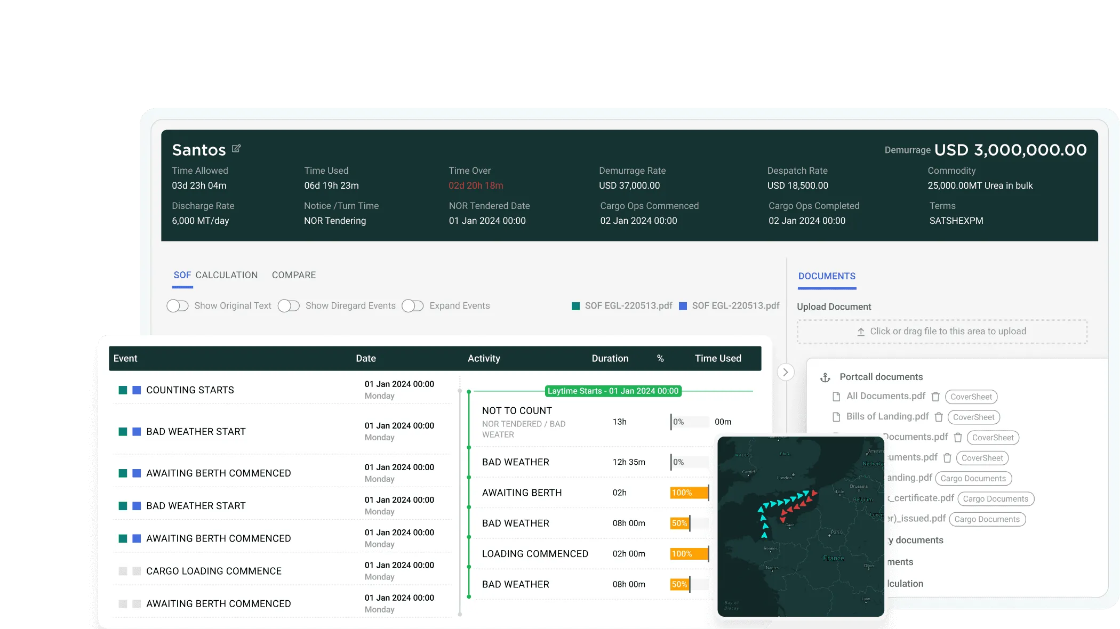Select the green square for SOF EGL-220513.pdf
The height and width of the screenshot is (629, 1120).
[575, 306]
